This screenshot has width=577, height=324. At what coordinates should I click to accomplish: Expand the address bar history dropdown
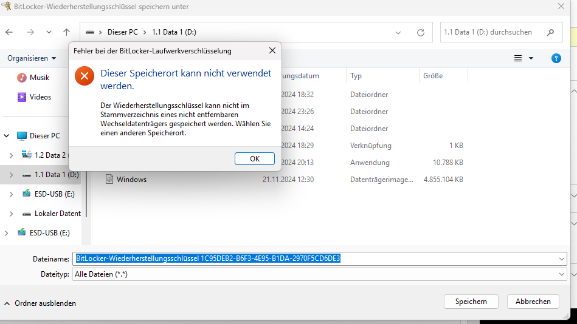tap(398, 33)
